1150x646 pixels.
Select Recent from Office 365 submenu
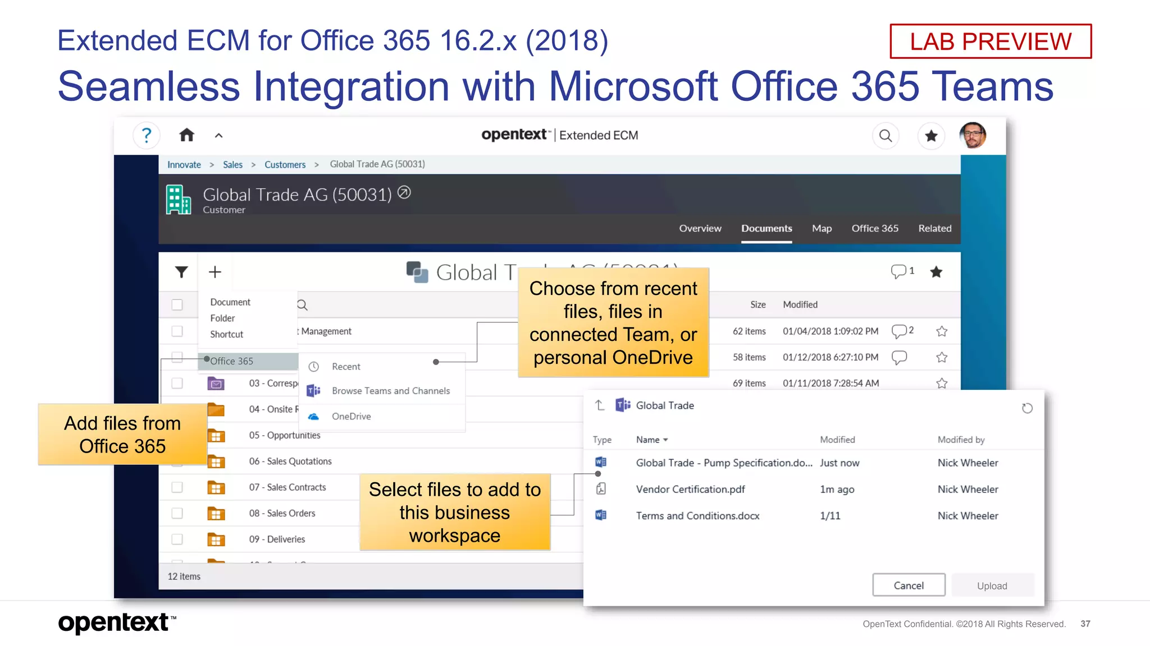[x=346, y=366]
